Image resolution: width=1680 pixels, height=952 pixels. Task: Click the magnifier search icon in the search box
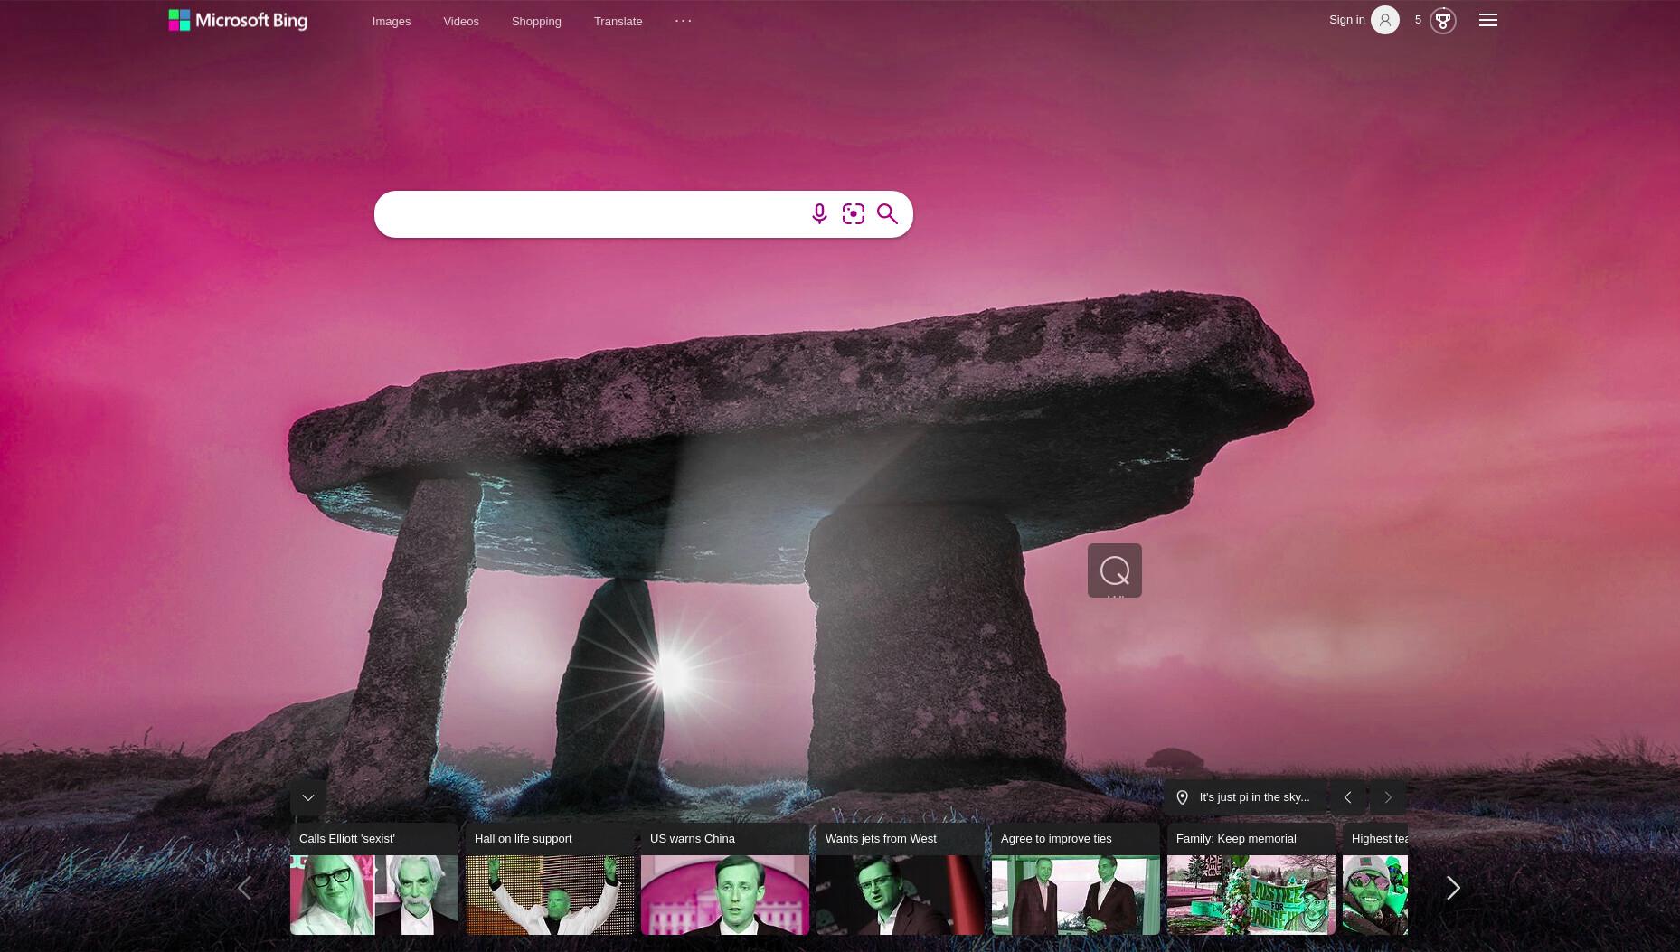pos(887,214)
